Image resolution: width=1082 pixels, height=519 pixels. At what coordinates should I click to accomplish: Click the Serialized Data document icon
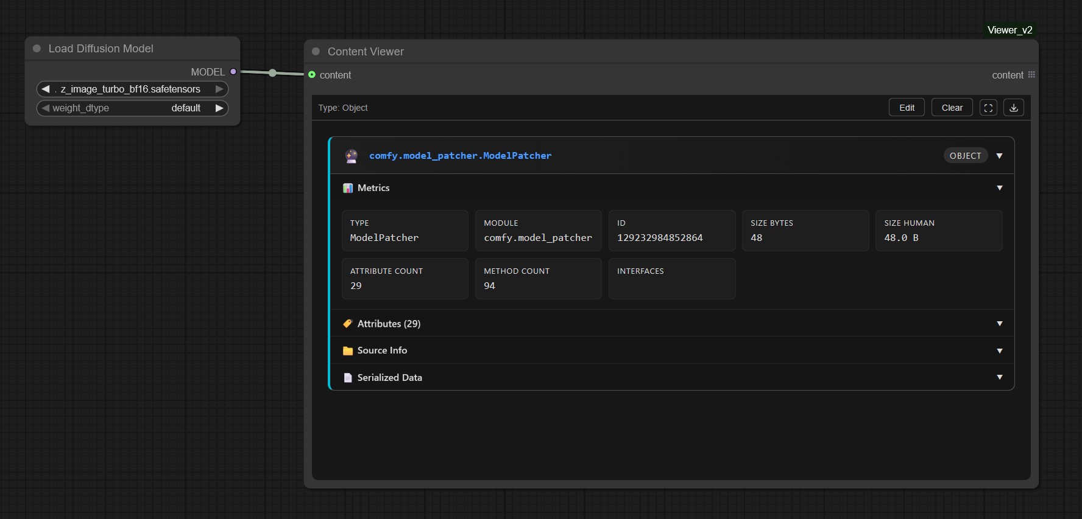pos(348,378)
